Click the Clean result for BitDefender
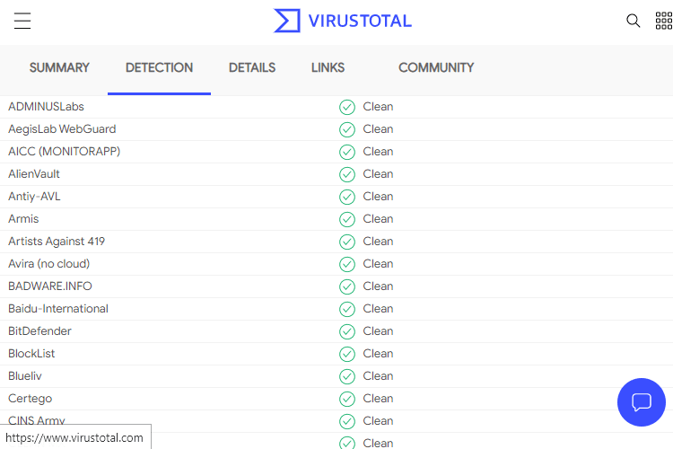The width and height of the screenshot is (673, 449). tap(378, 330)
